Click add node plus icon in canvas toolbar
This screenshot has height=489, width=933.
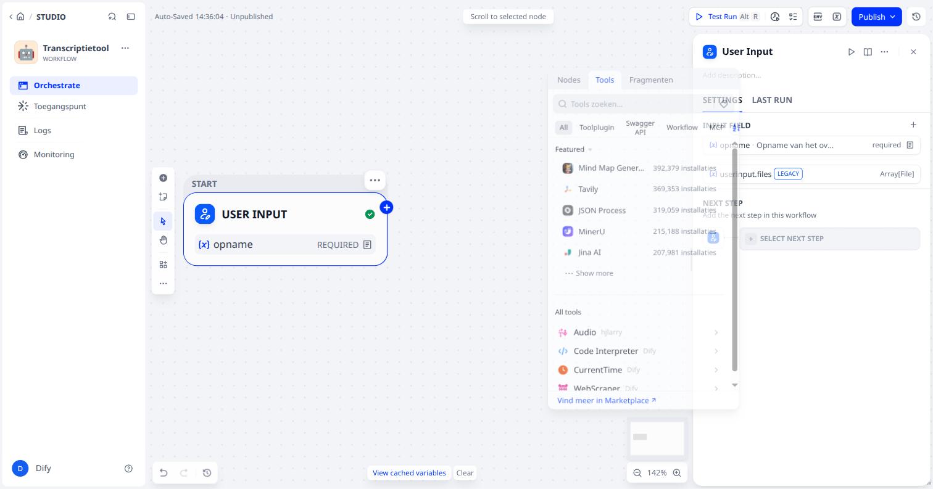(x=163, y=178)
